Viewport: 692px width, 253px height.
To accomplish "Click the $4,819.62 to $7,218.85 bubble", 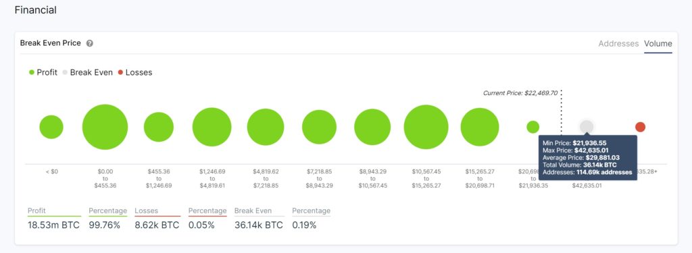I will (x=265, y=127).
